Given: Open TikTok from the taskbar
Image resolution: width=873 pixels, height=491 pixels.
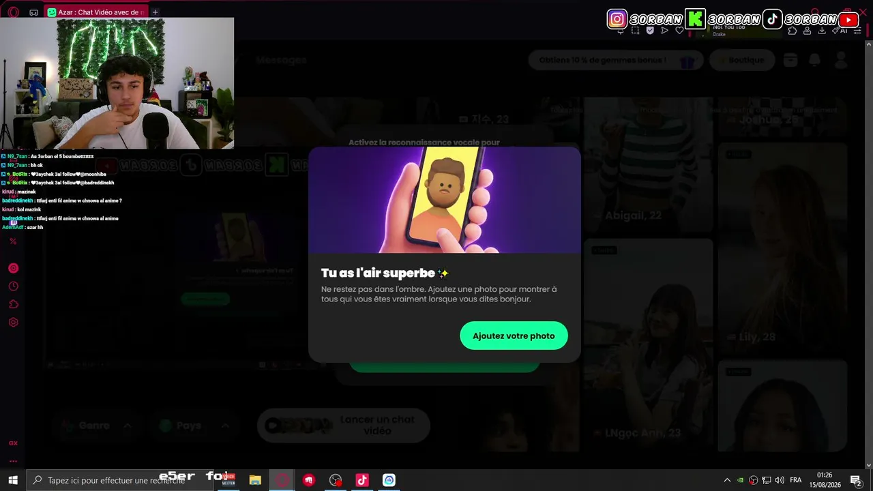Looking at the screenshot, I should click(362, 480).
